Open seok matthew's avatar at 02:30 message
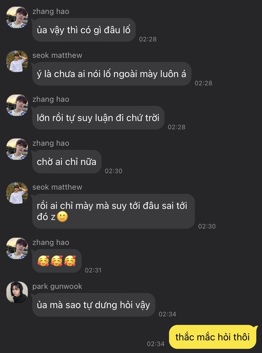This screenshot has height=353, width=262. coord(17,193)
